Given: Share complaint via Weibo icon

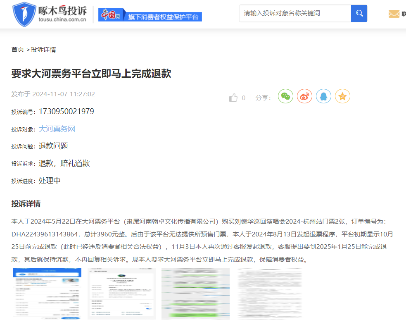Looking at the screenshot, I should tap(304, 96).
